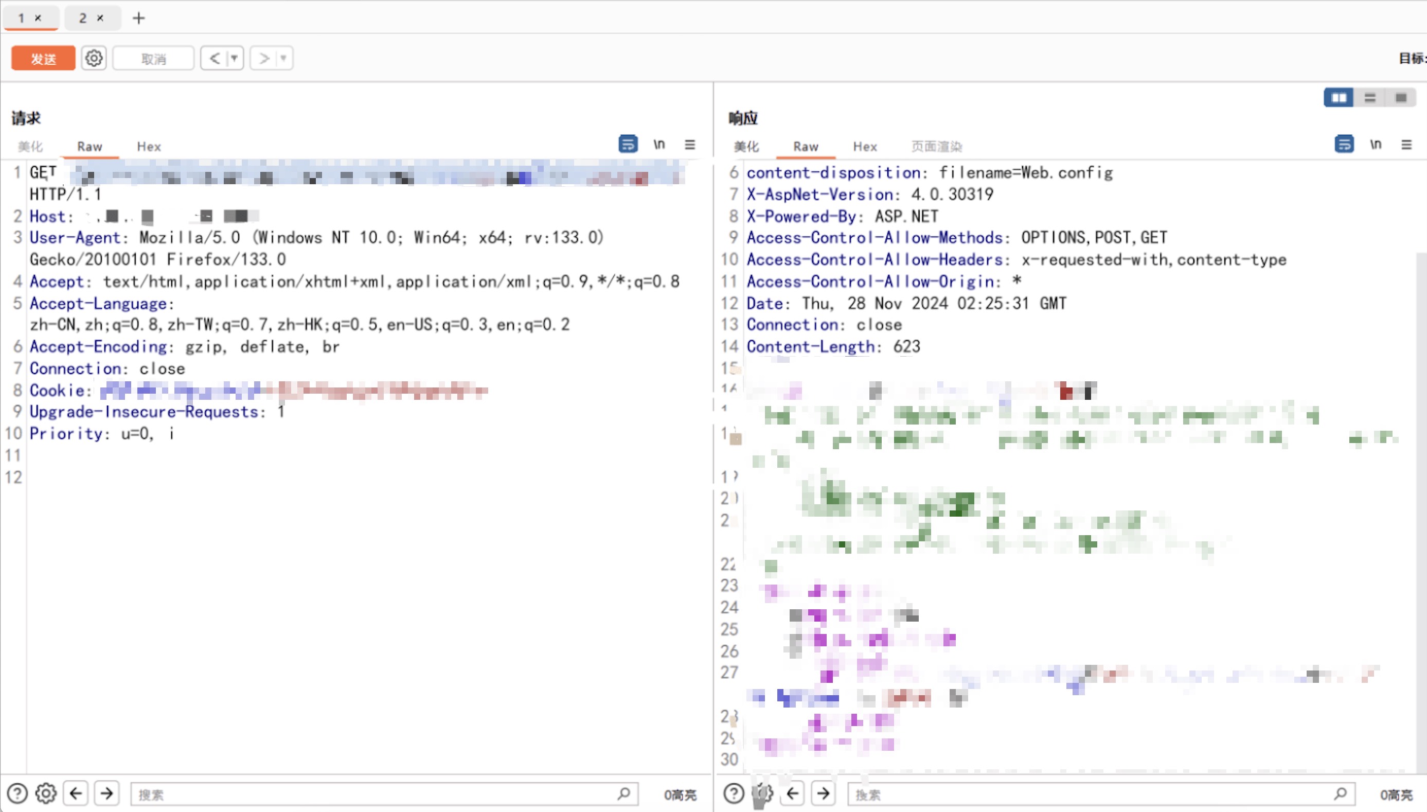
Task: Select Raw view in request panel
Action: point(90,146)
